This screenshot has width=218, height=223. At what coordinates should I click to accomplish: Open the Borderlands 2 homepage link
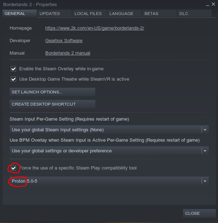(95, 28)
